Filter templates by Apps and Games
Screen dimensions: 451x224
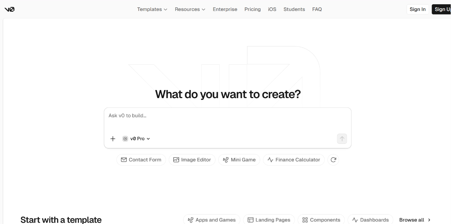point(212,220)
